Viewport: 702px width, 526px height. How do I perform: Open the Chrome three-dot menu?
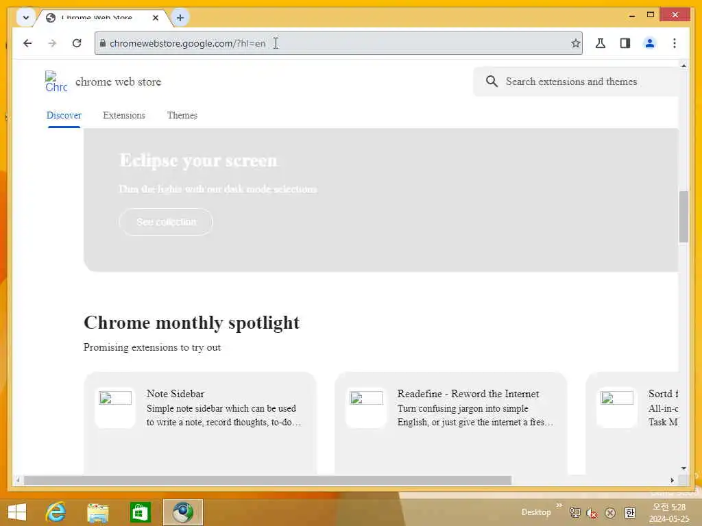pos(675,43)
